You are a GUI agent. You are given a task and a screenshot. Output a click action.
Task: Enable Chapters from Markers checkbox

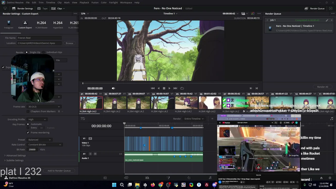[x=28, y=111]
